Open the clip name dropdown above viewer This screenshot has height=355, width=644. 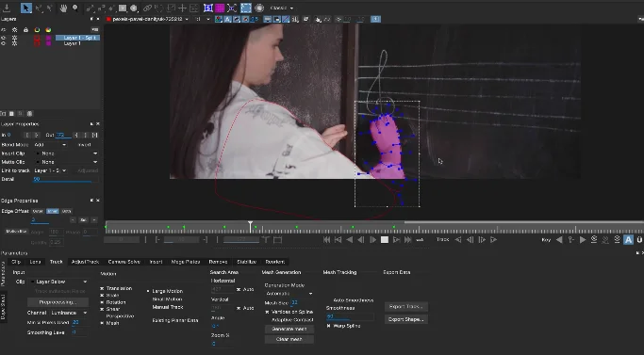(149, 19)
